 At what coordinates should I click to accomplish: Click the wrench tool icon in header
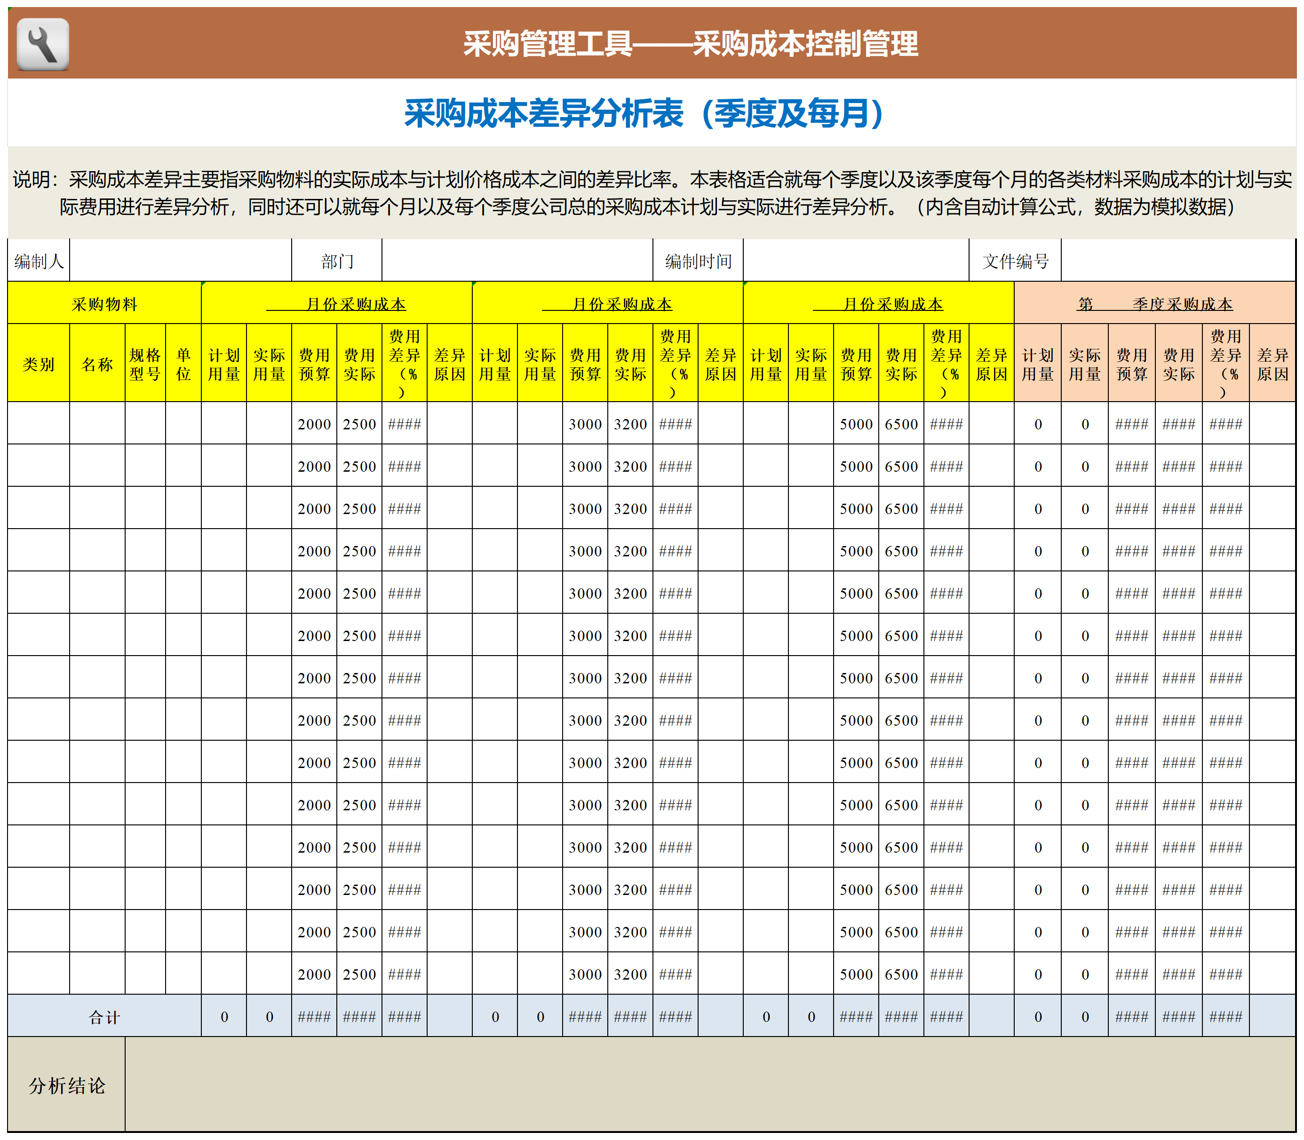[x=43, y=44]
